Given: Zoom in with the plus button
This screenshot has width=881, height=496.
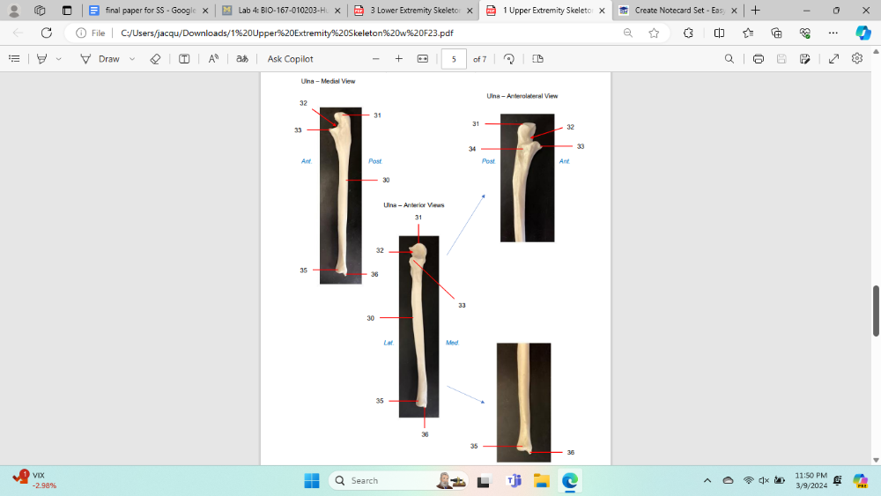Looking at the screenshot, I should [398, 59].
